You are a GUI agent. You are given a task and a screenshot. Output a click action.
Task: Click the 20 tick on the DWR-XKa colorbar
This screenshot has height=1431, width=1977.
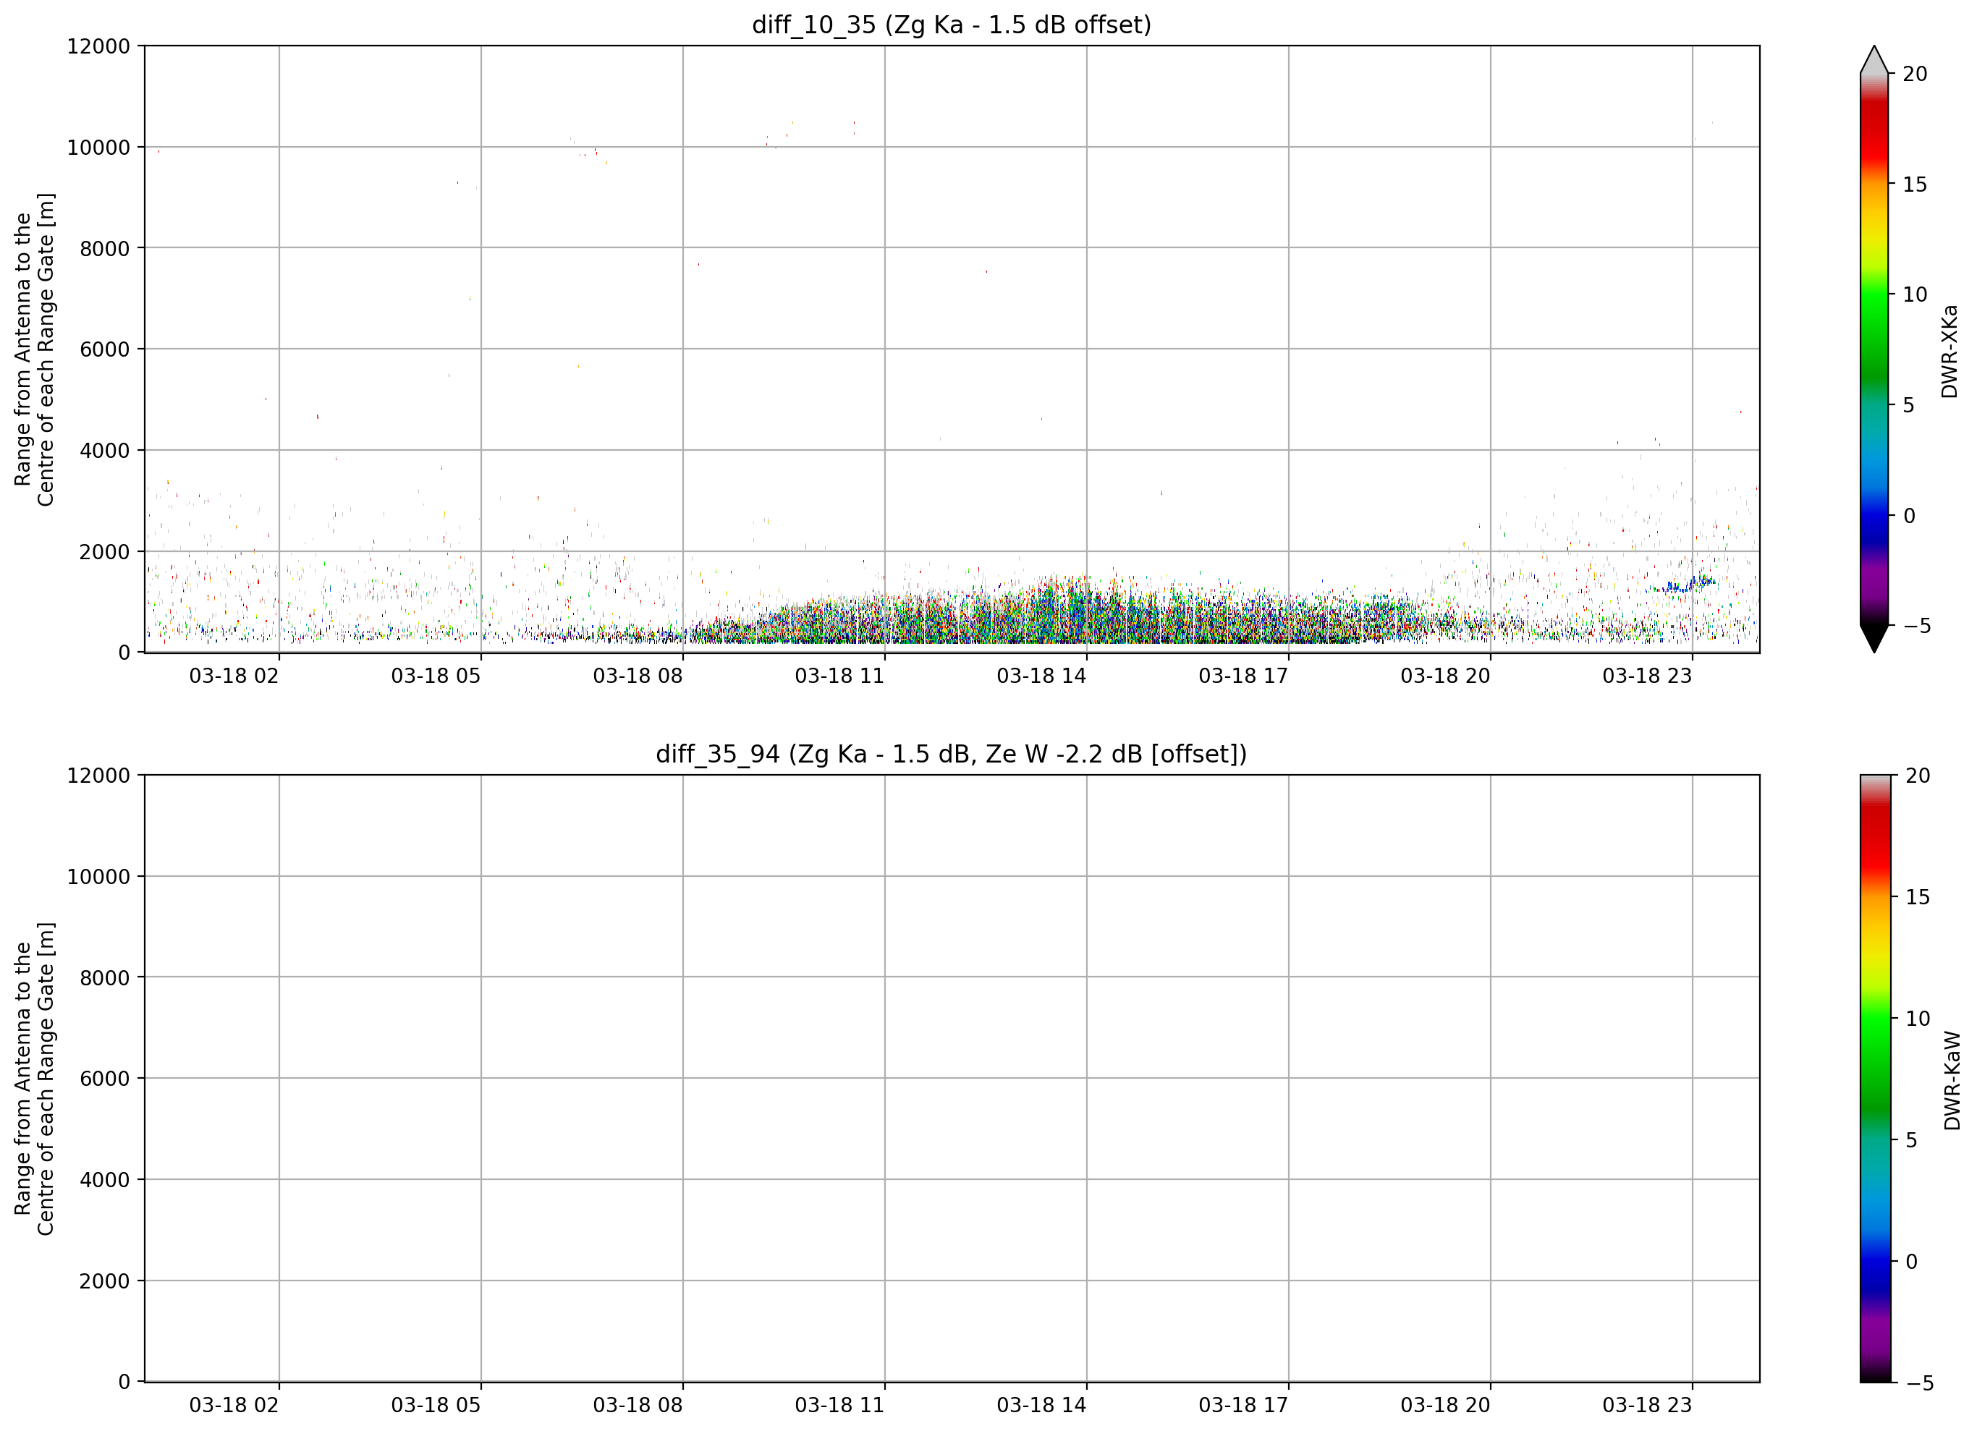[1915, 74]
